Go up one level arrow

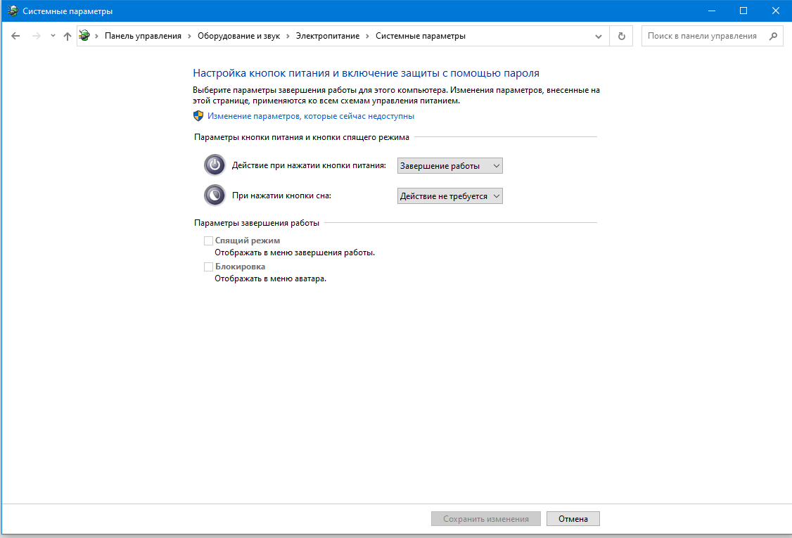pos(68,36)
